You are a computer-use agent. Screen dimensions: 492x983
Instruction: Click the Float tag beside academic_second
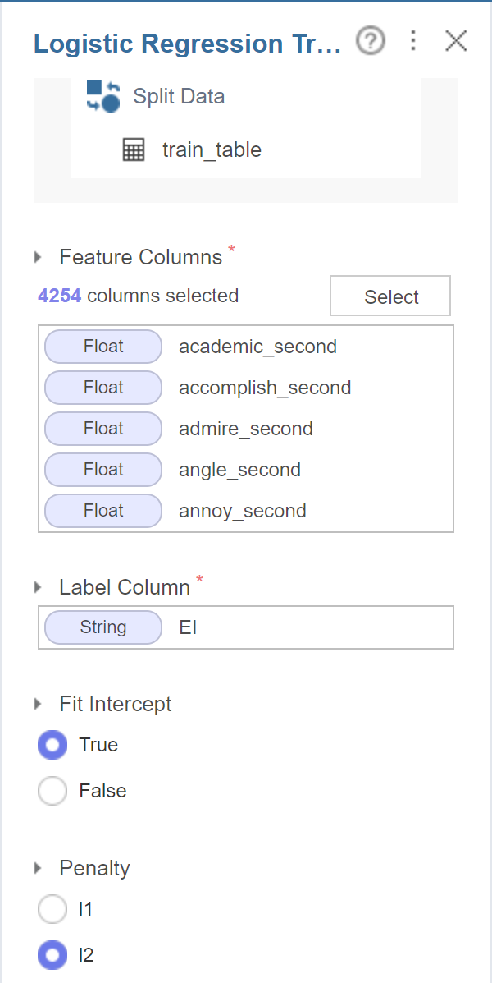[x=103, y=347]
